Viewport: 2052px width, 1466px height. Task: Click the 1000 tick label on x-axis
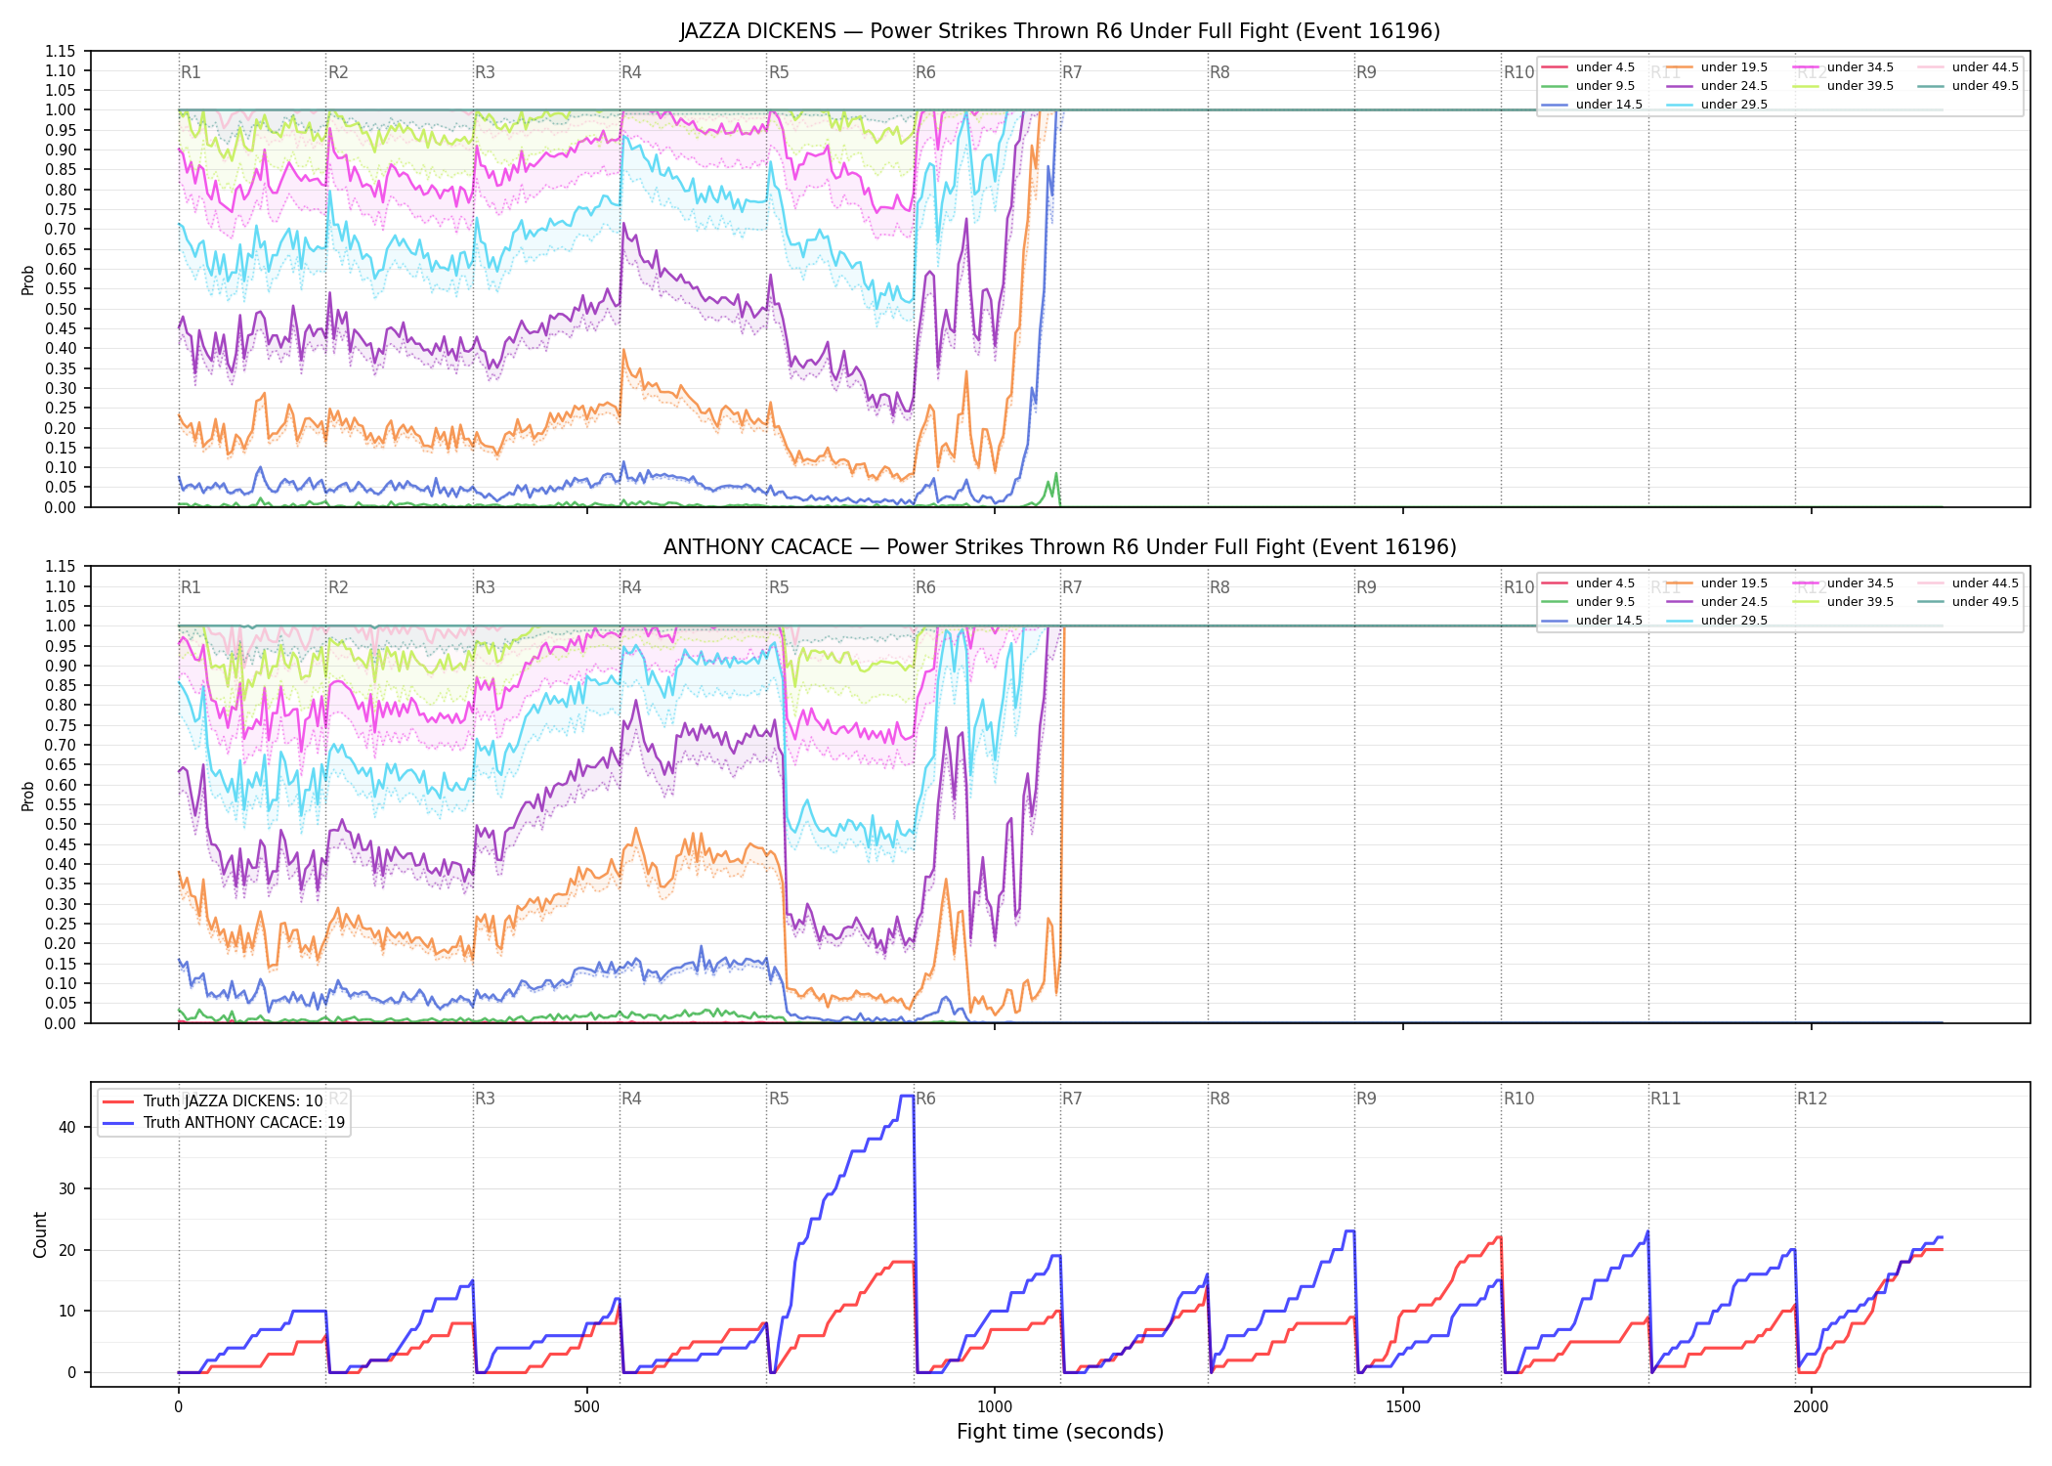[x=995, y=1407]
